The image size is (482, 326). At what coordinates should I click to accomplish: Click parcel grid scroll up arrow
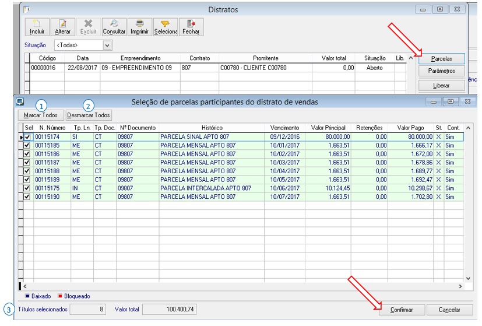[x=468, y=128]
